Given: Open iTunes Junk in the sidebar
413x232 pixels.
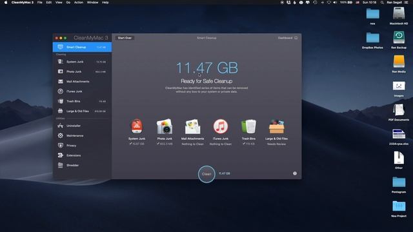Looking at the screenshot, I should [x=82, y=92].
